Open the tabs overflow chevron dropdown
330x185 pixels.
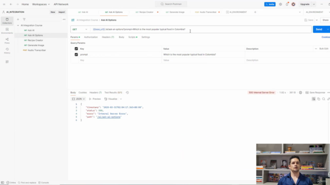(x=300, y=12)
